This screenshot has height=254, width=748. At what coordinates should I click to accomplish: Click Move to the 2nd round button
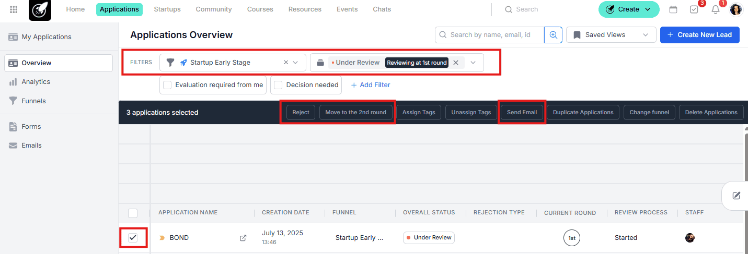point(355,112)
